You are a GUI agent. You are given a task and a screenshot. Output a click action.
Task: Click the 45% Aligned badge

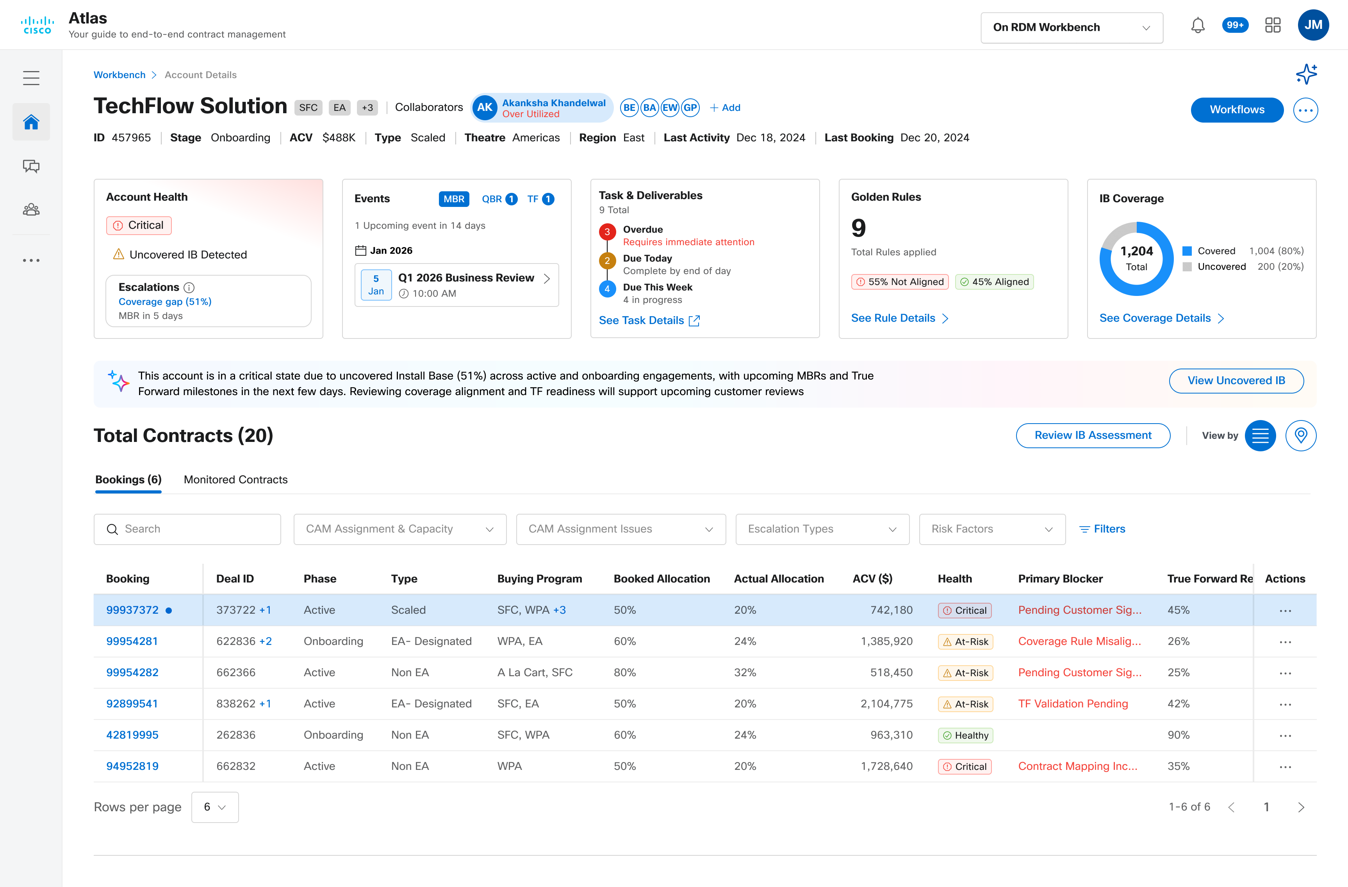click(x=994, y=282)
